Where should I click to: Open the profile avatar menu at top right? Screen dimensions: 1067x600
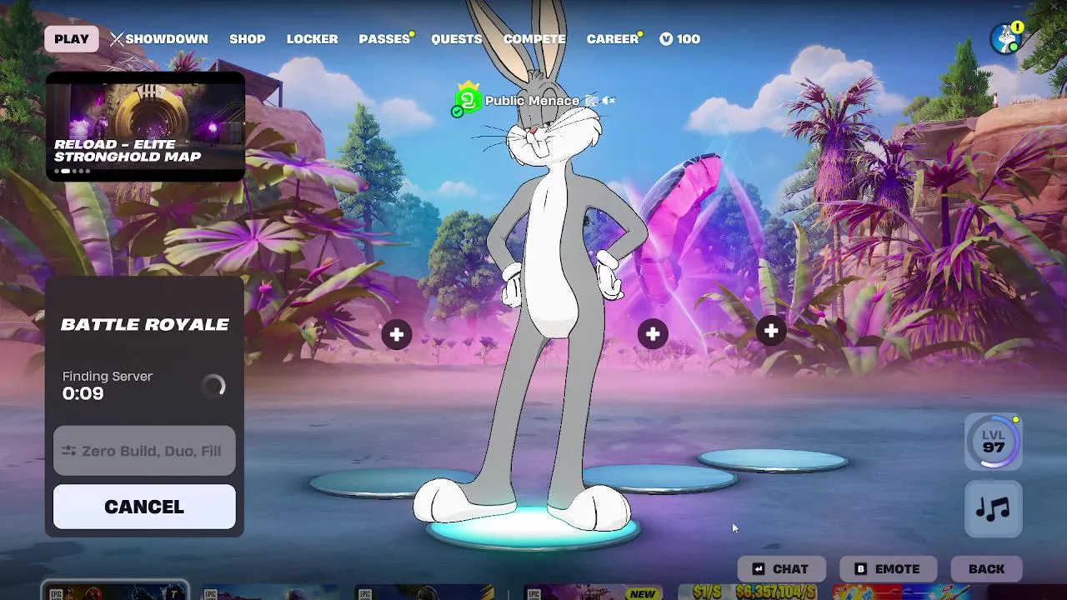[1007, 38]
